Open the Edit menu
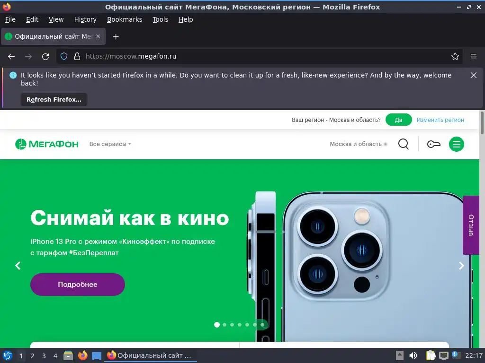The width and height of the screenshot is (485, 363). click(x=32, y=19)
